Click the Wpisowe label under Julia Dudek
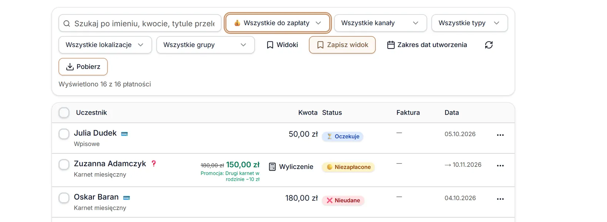This screenshot has width=607, height=222. pos(87,144)
